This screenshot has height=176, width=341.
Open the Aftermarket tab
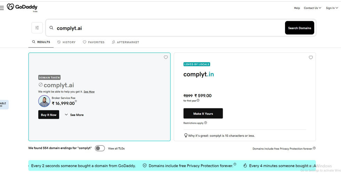[125, 42]
